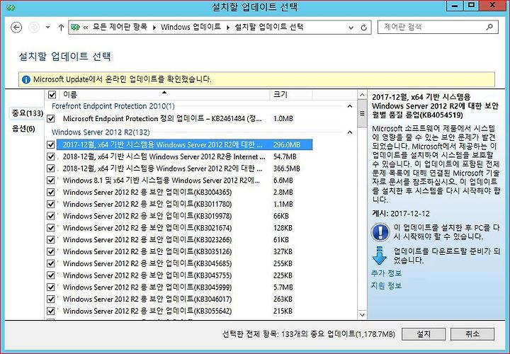Uncheck KB3023266 update checkbox
This screenshot has width=510, height=354.
point(51,239)
